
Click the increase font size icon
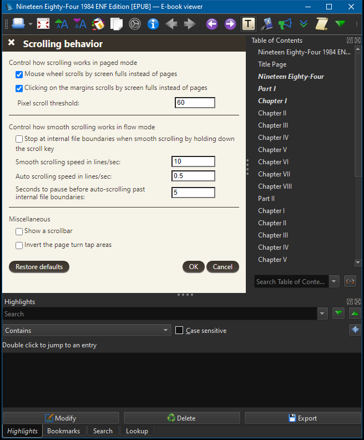click(x=62, y=23)
